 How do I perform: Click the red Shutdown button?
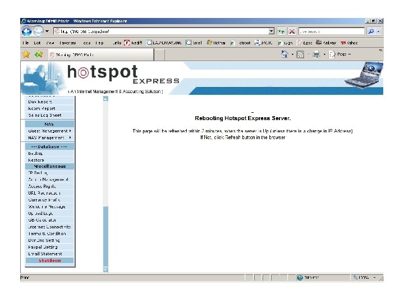49,260
